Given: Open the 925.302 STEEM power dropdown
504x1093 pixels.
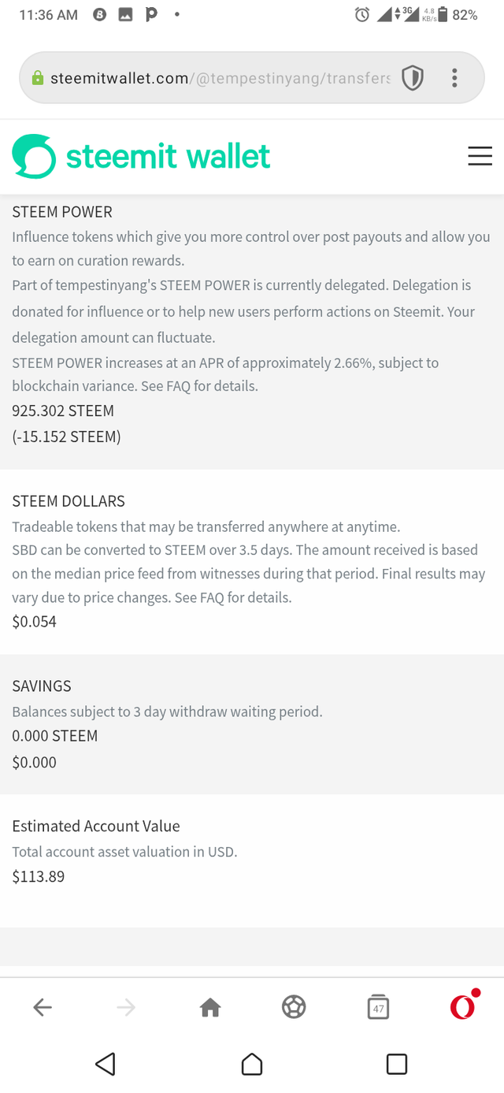Looking at the screenshot, I should 63,411.
